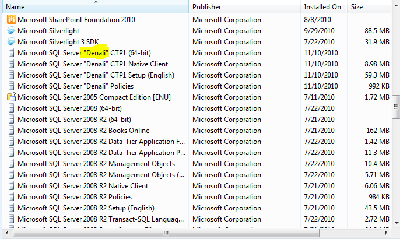Image resolution: width=400 pixels, height=239 pixels.
Task: Select SQL Server "Denali" CTP1 Native Client name
Action: coord(93,64)
